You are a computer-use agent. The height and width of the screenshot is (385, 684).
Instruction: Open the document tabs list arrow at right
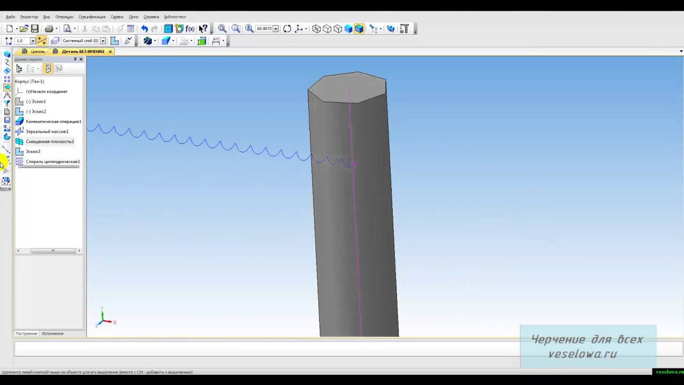point(681,51)
